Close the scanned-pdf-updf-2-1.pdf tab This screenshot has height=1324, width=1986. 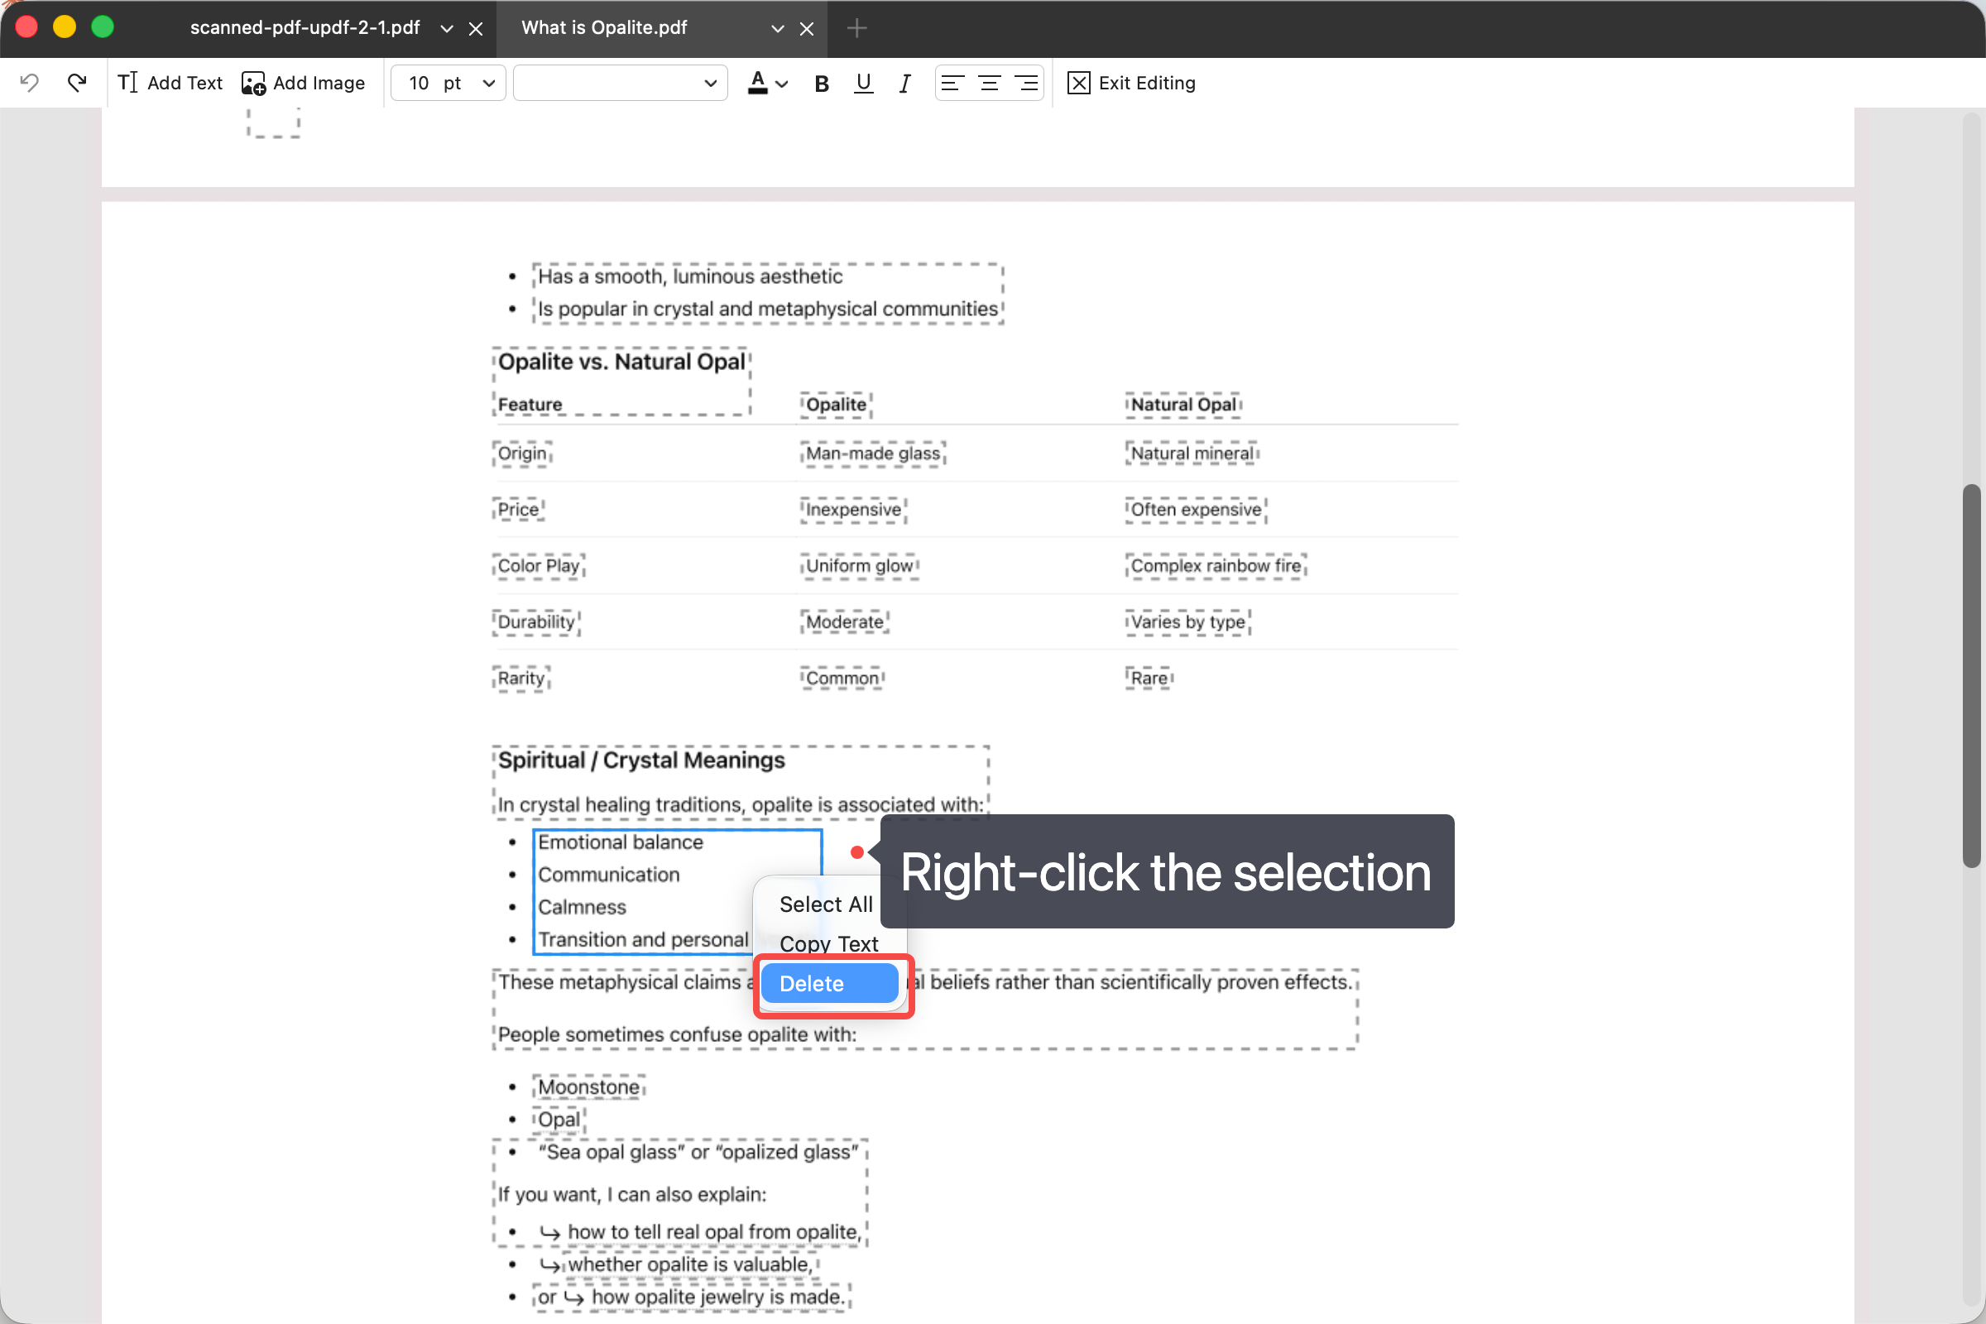tap(477, 29)
